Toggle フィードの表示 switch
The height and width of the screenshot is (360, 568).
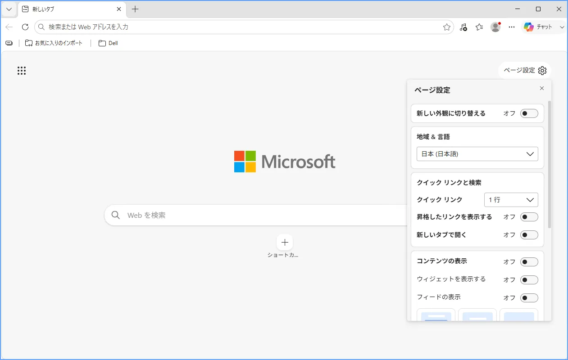529,298
